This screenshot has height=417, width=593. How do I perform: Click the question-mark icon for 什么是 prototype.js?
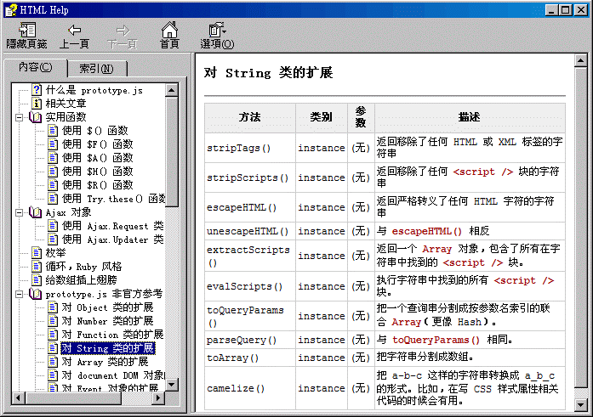coord(37,90)
